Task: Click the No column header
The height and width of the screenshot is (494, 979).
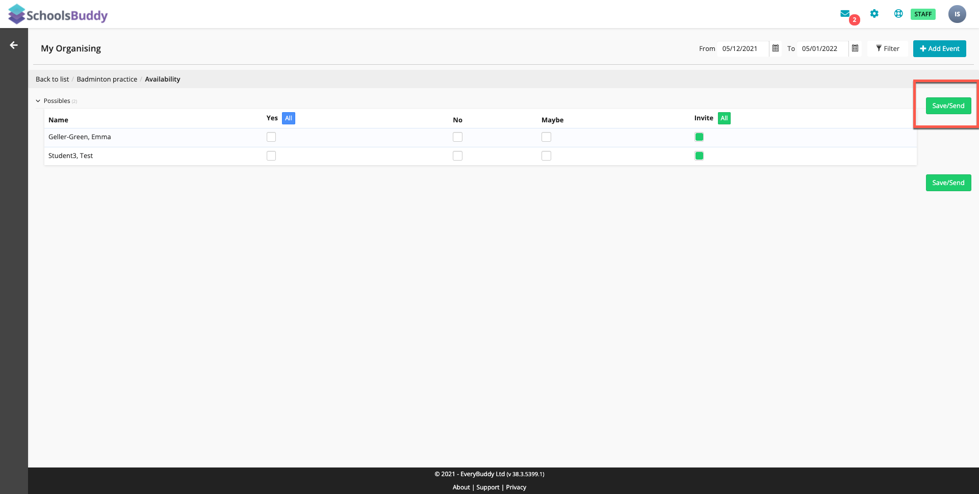Action: 457,120
